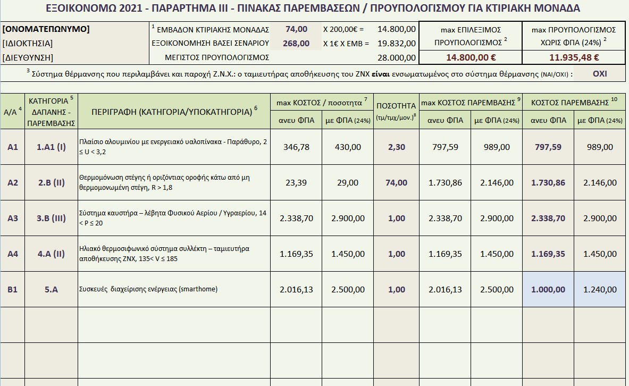Select the ΠΟΣΟΤΗΤΑ column header
This screenshot has width=629, height=386.
coord(396,112)
